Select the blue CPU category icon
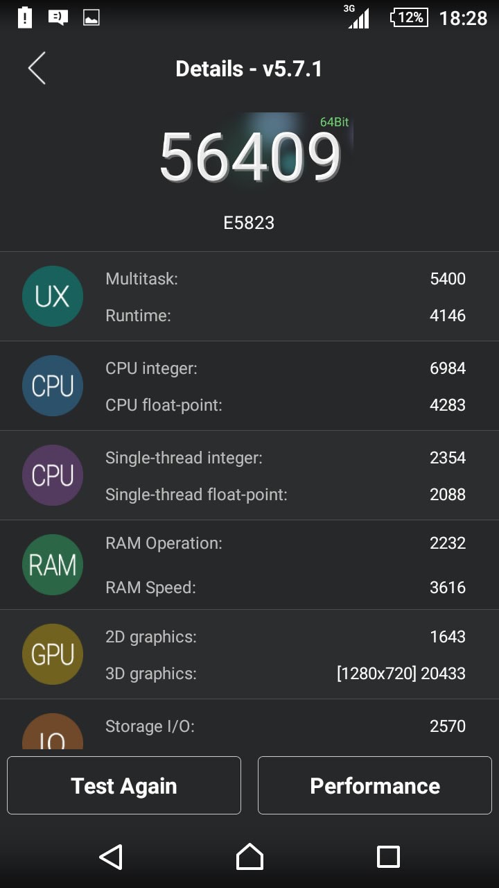 click(x=53, y=386)
